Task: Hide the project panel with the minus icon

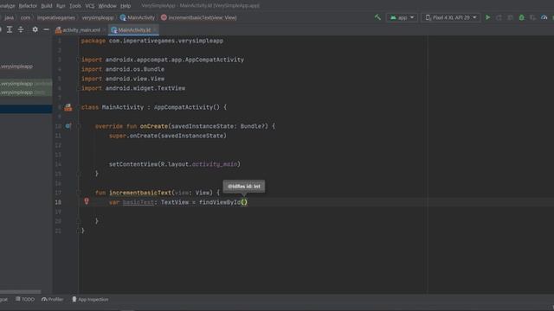Action: (x=46, y=29)
